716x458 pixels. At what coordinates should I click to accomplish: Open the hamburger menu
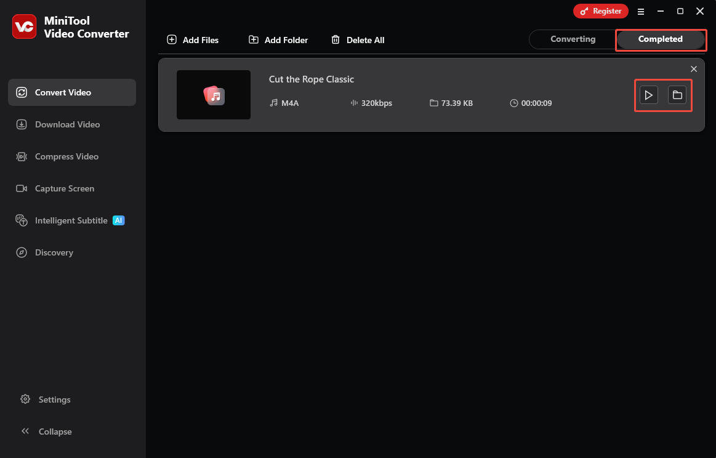641,11
